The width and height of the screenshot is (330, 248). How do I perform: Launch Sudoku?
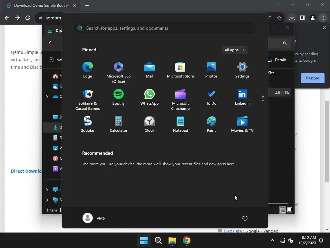(x=88, y=124)
